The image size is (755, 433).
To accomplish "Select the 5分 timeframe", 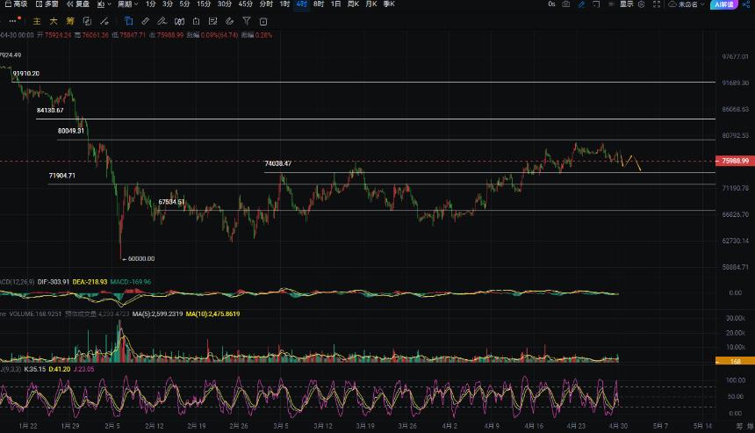I will coord(184,4).
